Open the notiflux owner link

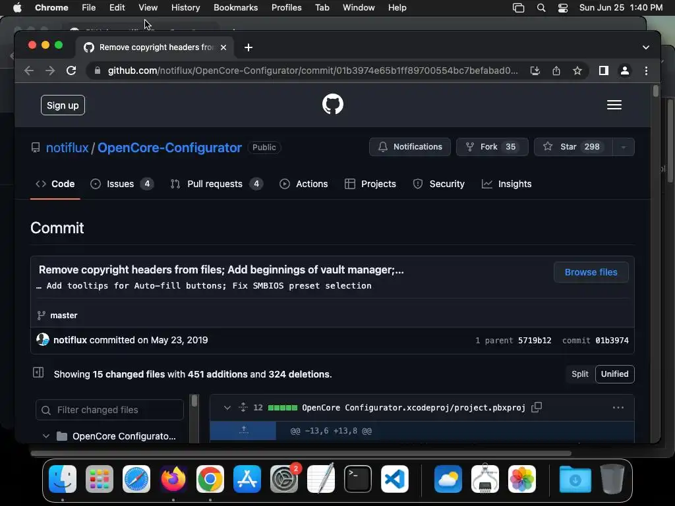67,148
